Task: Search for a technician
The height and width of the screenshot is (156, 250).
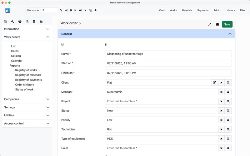Action: 228,129
